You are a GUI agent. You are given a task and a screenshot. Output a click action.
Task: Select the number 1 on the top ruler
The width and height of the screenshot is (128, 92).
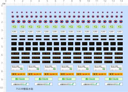(x=14, y=1)
